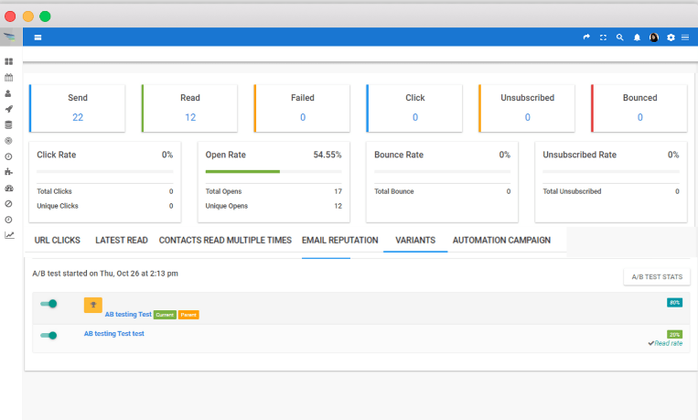The height and width of the screenshot is (420, 698).
Task: Click the search magnifier icon
Action: 620,38
